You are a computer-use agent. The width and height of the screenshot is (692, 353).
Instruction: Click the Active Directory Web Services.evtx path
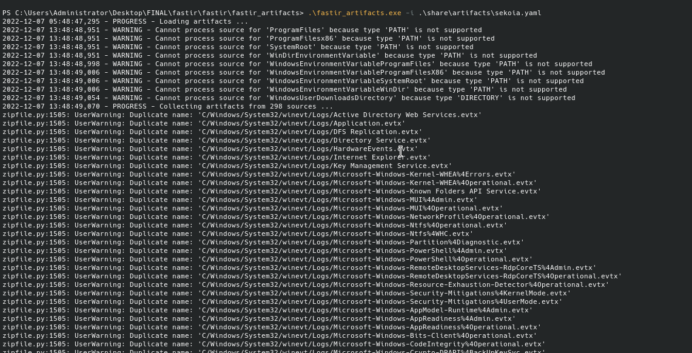coord(340,115)
